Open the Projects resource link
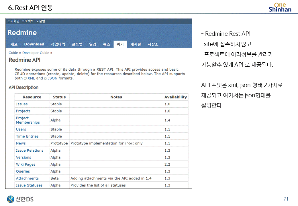 [x=23, y=111]
